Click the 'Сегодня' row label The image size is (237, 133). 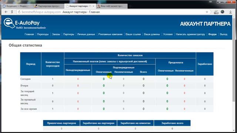click(26, 79)
